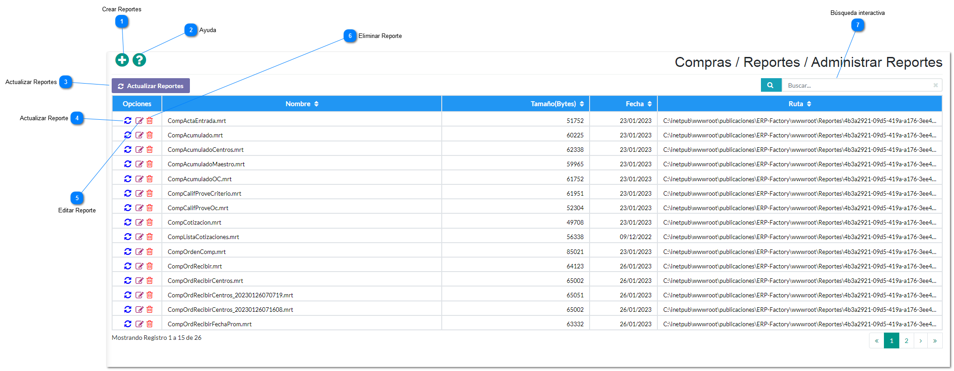
Task: Edit the CompAcumuladoCentros.mrt report
Action: [139, 150]
